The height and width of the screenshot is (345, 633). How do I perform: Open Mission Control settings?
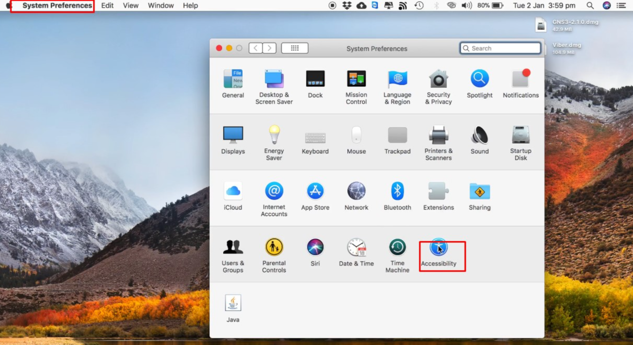[x=356, y=79]
